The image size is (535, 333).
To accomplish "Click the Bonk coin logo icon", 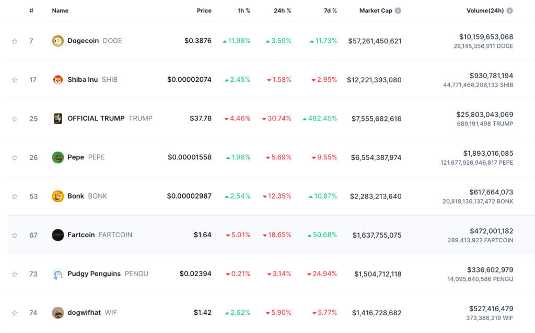I will click(x=58, y=196).
